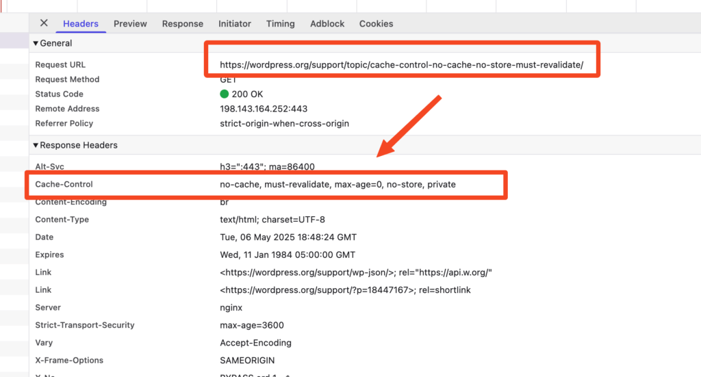Screen dimensions: 701x377
Task: Select the Tue, 06 May 2025 date value
Action: [288, 237]
